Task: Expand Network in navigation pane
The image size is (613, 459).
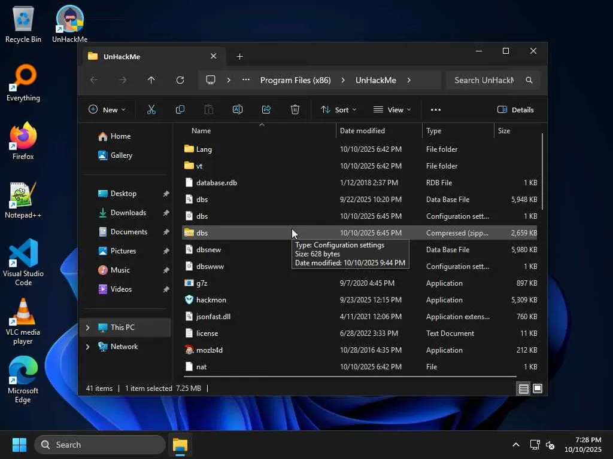Action: click(x=87, y=347)
